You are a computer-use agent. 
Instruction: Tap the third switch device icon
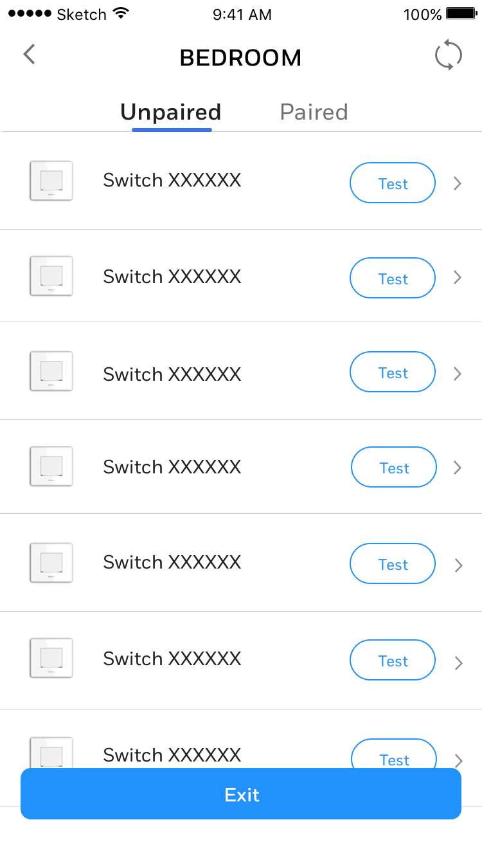click(x=51, y=371)
